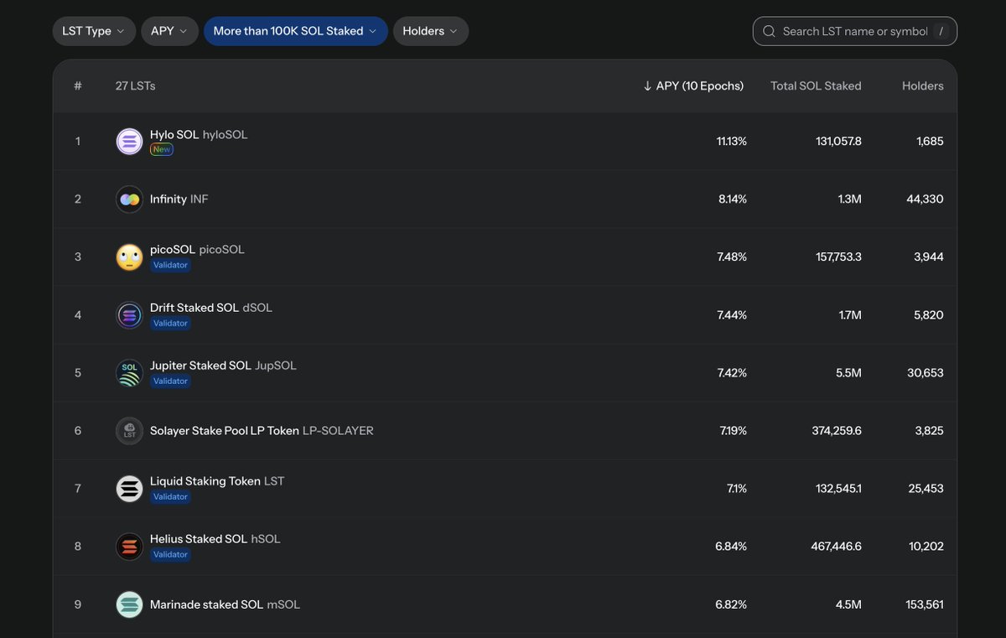Click the Helius Staked SOL flame logo

tap(129, 546)
